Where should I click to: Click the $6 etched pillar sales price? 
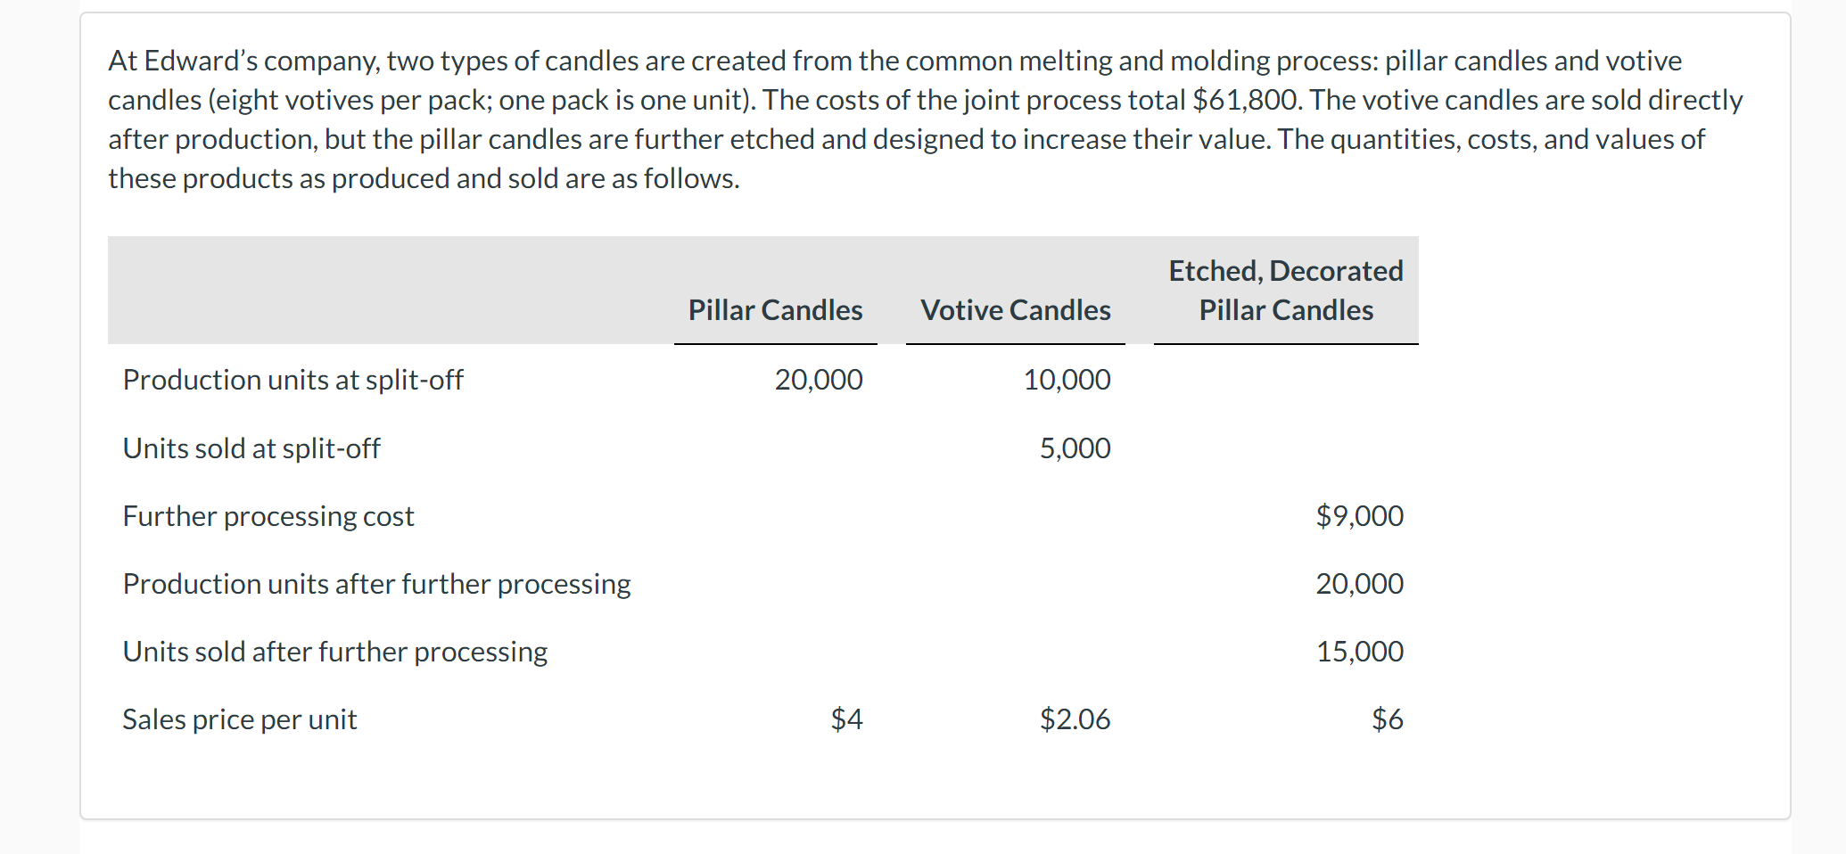[1387, 719]
